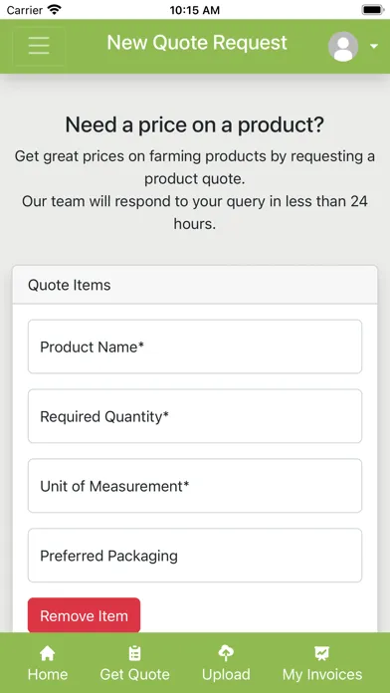Tap the Upload cloud icon
Viewport: 390px width, 693px height.
[x=226, y=653]
